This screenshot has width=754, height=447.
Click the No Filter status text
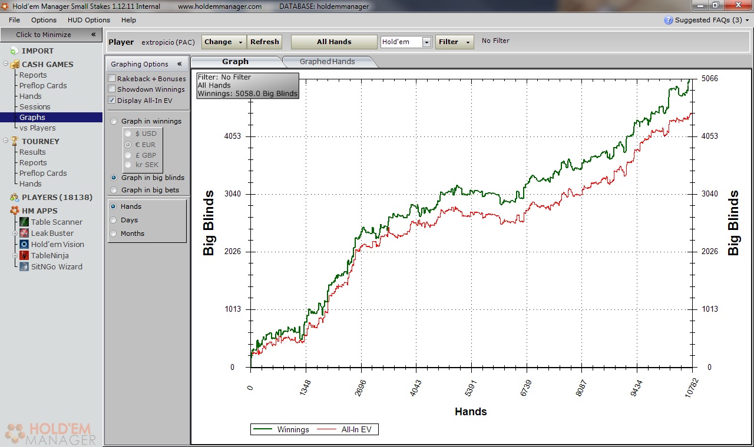coord(495,41)
